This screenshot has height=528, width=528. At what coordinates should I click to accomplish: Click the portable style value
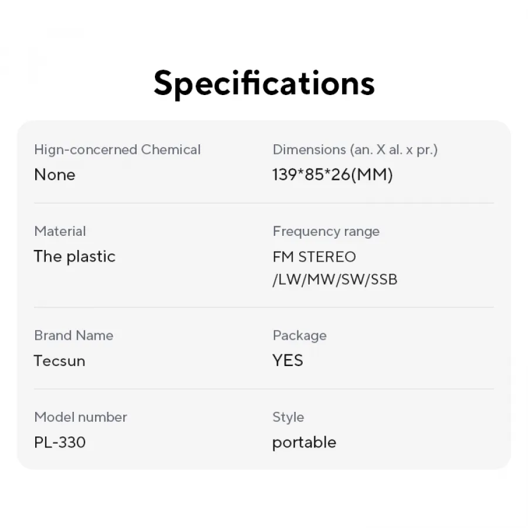point(304,443)
